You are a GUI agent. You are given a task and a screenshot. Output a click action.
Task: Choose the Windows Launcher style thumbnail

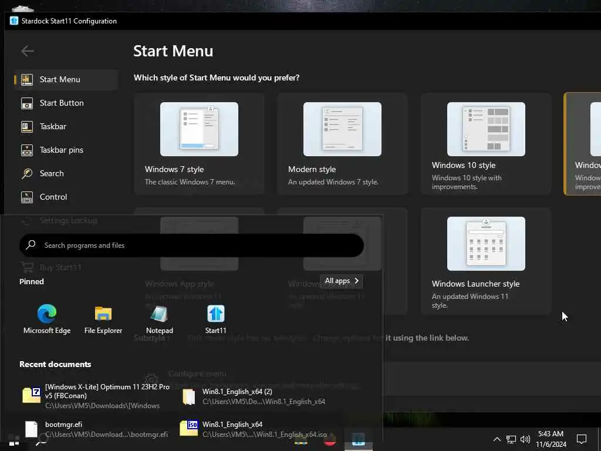486,244
